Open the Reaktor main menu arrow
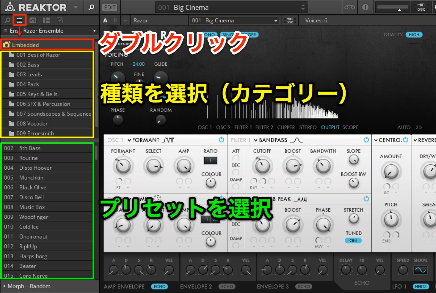The height and width of the screenshot is (293, 436). (x=76, y=7)
